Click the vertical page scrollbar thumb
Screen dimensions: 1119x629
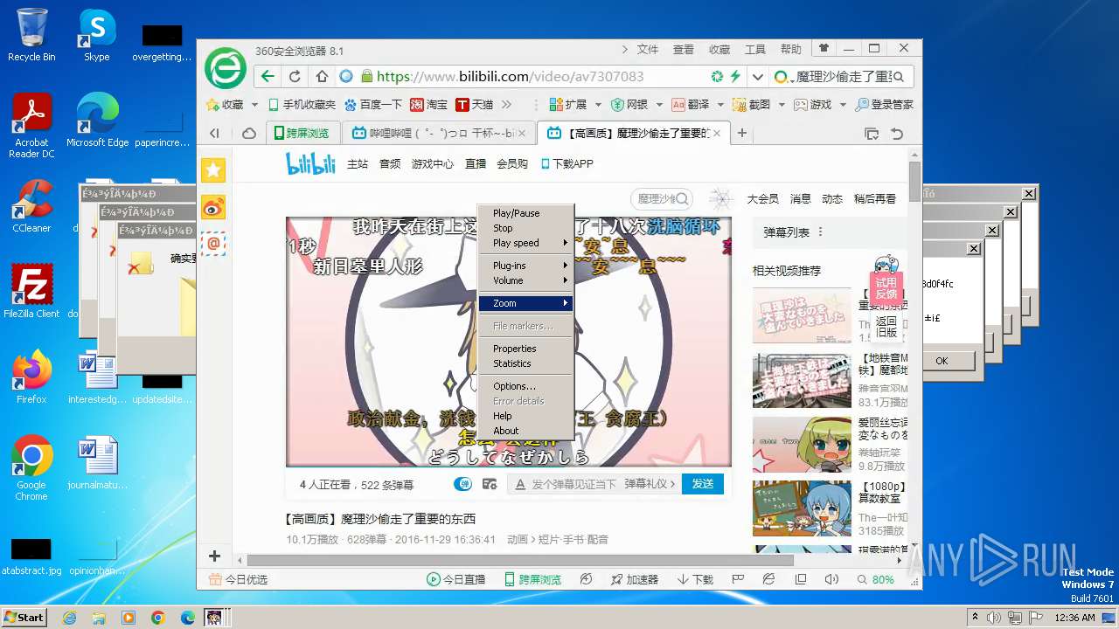[914, 181]
